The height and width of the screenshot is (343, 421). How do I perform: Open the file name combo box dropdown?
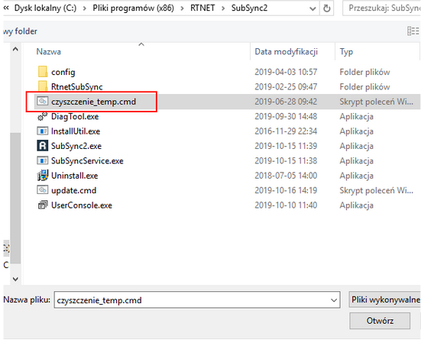tap(334, 299)
